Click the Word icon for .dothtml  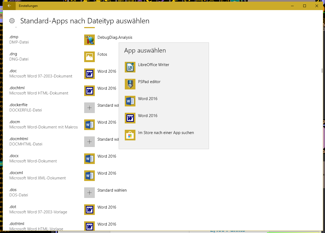tap(89, 226)
